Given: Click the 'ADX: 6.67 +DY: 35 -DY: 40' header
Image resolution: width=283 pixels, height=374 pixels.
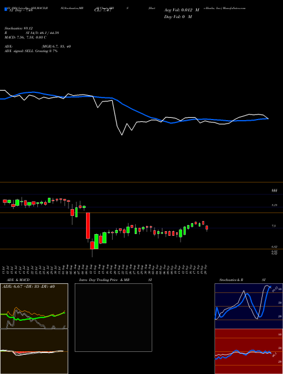Looking at the screenshot, I should (28, 287).
